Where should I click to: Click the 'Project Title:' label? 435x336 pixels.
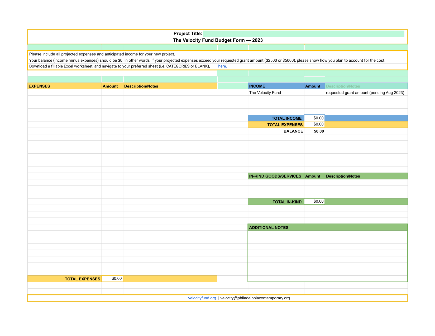click(188, 33)
